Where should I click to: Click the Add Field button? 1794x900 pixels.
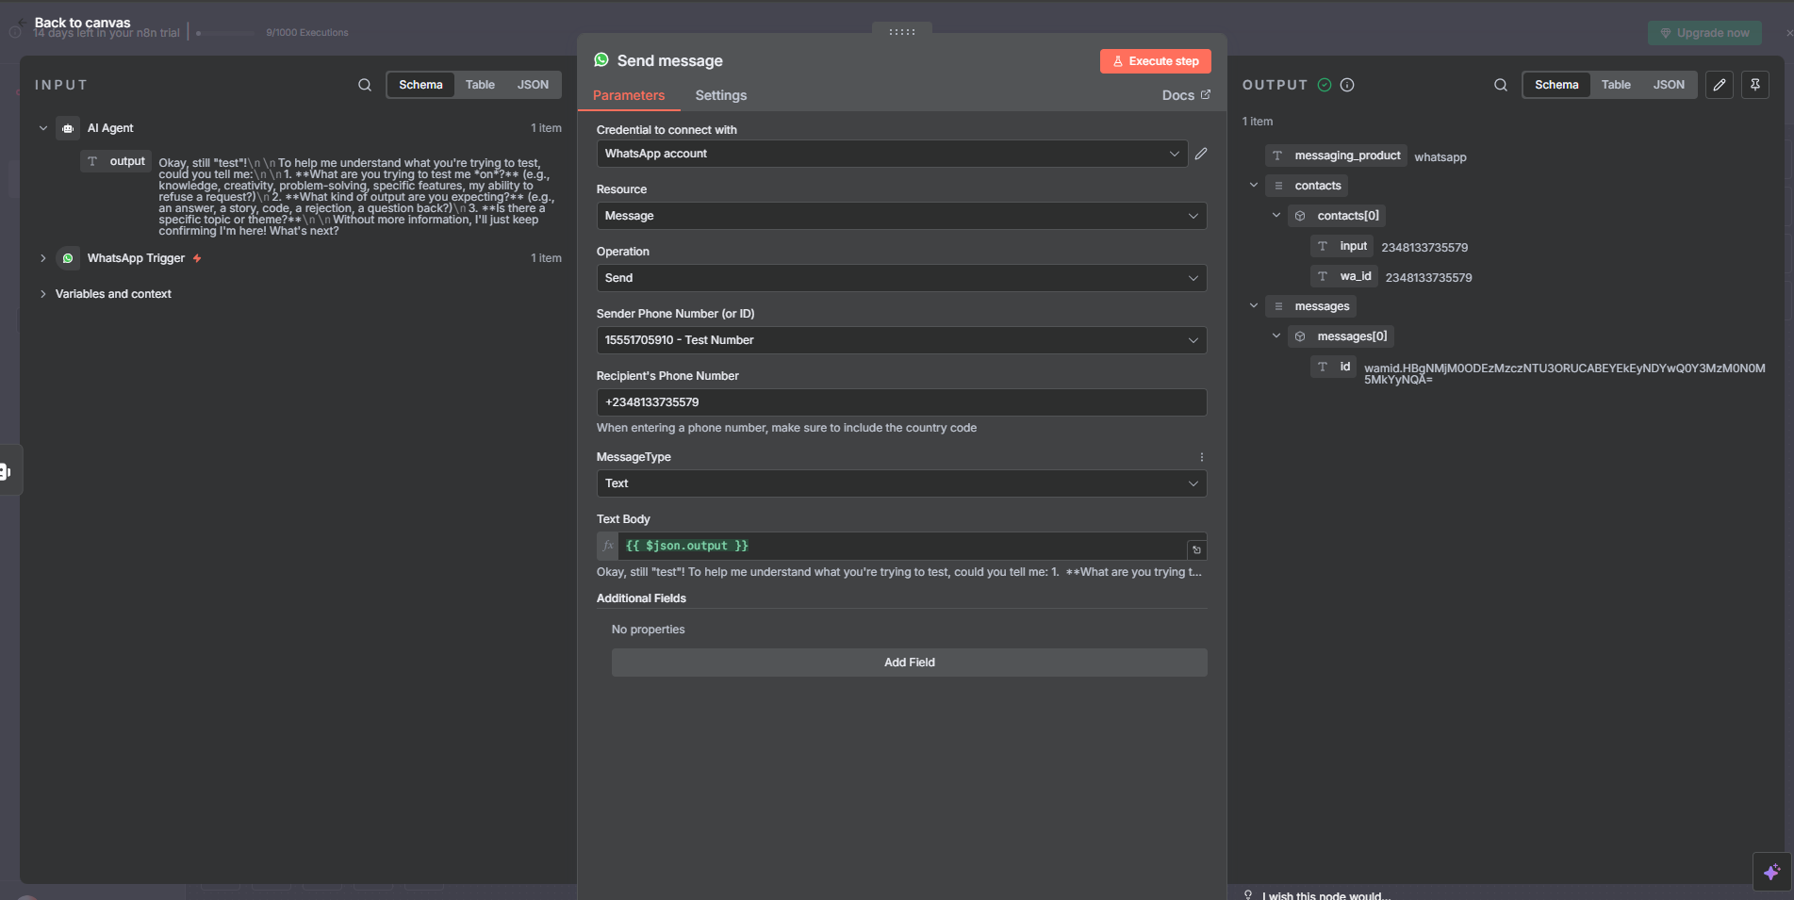[909, 663]
